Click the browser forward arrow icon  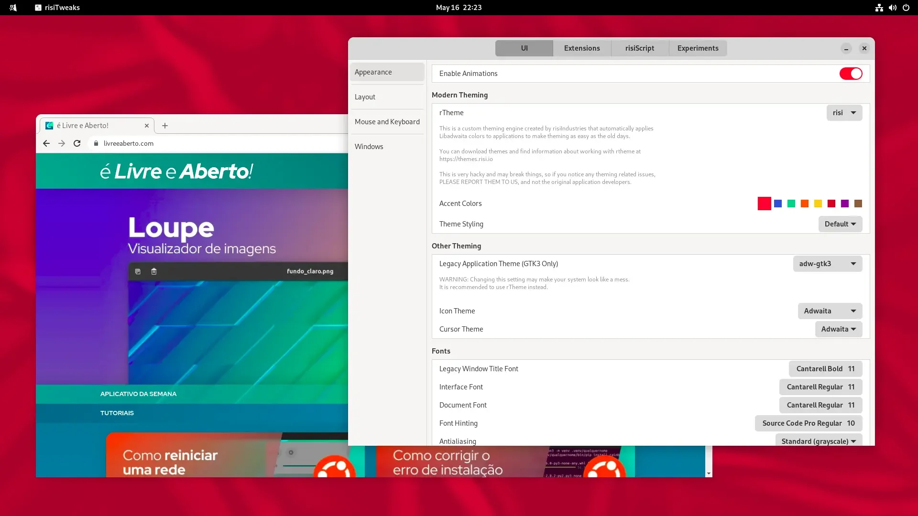coord(62,143)
